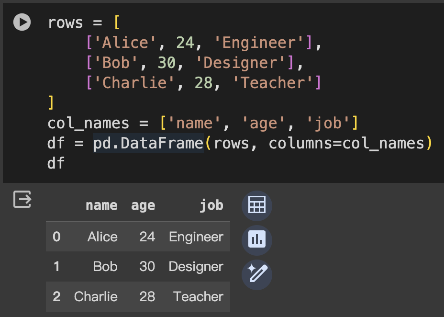Select the row index 2 cell

pyautogui.click(x=56, y=296)
